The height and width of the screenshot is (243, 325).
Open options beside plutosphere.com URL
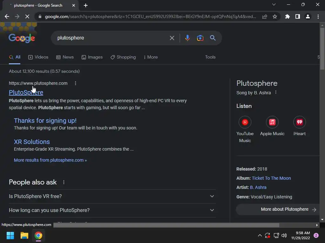(x=76, y=83)
